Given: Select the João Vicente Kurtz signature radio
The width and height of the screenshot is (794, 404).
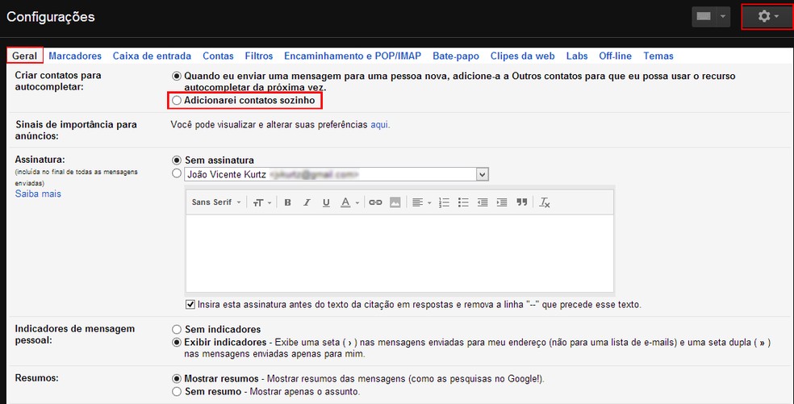Looking at the screenshot, I should pyautogui.click(x=176, y=173).
